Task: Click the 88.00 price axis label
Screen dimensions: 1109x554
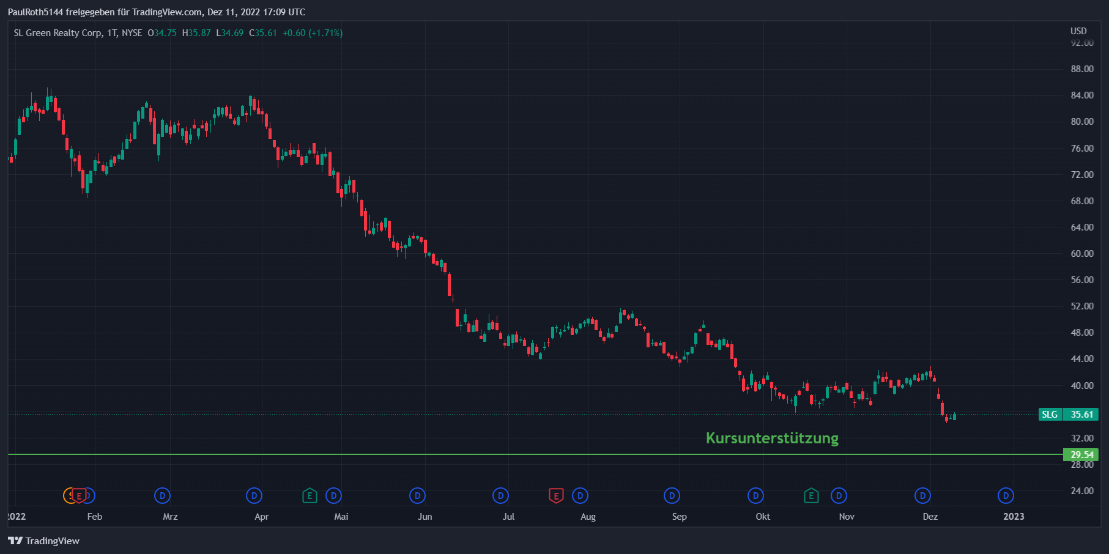Action: tap(1082, 69)
